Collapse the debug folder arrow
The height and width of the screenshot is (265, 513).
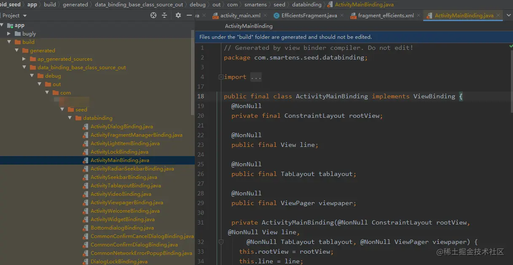coord(32,76)
